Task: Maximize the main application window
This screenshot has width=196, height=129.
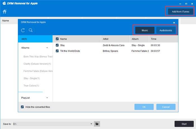Action: pyautogui.click(x=186, y=4)
